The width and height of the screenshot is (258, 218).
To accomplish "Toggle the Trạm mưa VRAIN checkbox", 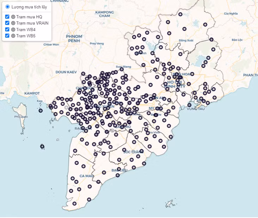I will click(7, 23).
